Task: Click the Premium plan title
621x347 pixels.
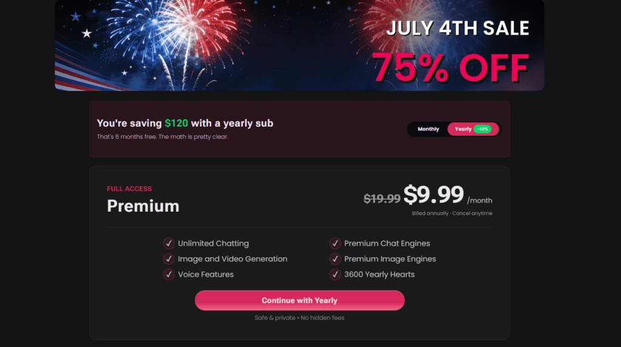Action: tap(143, 206)
